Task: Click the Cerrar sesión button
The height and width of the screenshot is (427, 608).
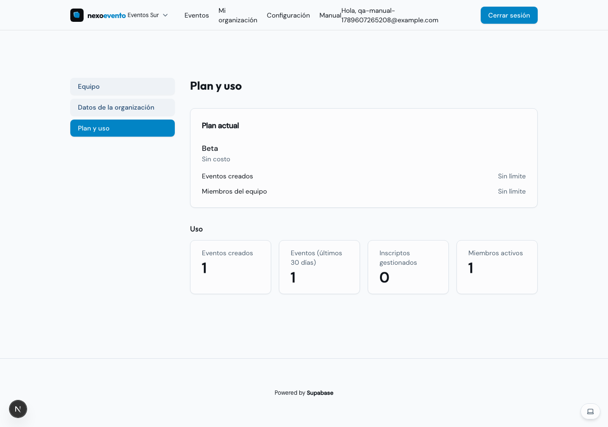Action: click(509, 15)
